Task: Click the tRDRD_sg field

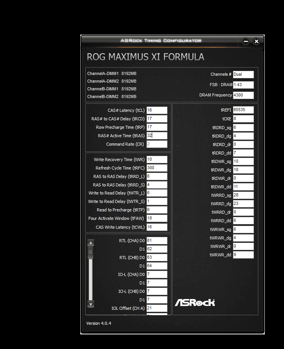Action: [243, 128]
